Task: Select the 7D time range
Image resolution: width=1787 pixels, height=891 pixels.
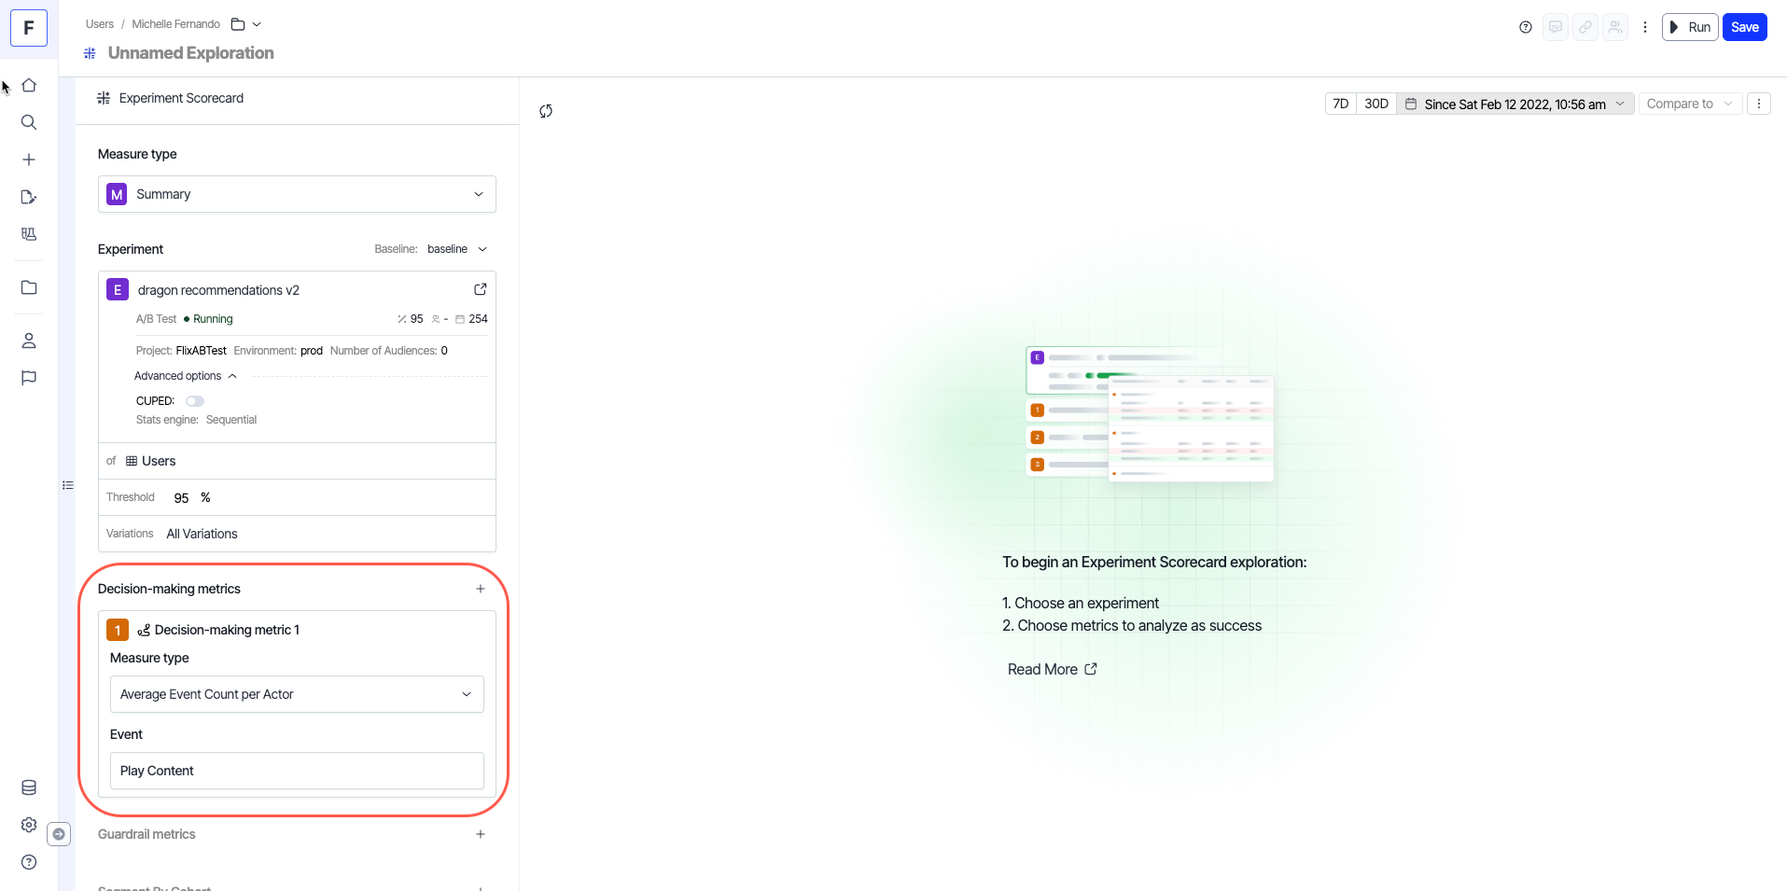Action: click(x=1340, y=104)
